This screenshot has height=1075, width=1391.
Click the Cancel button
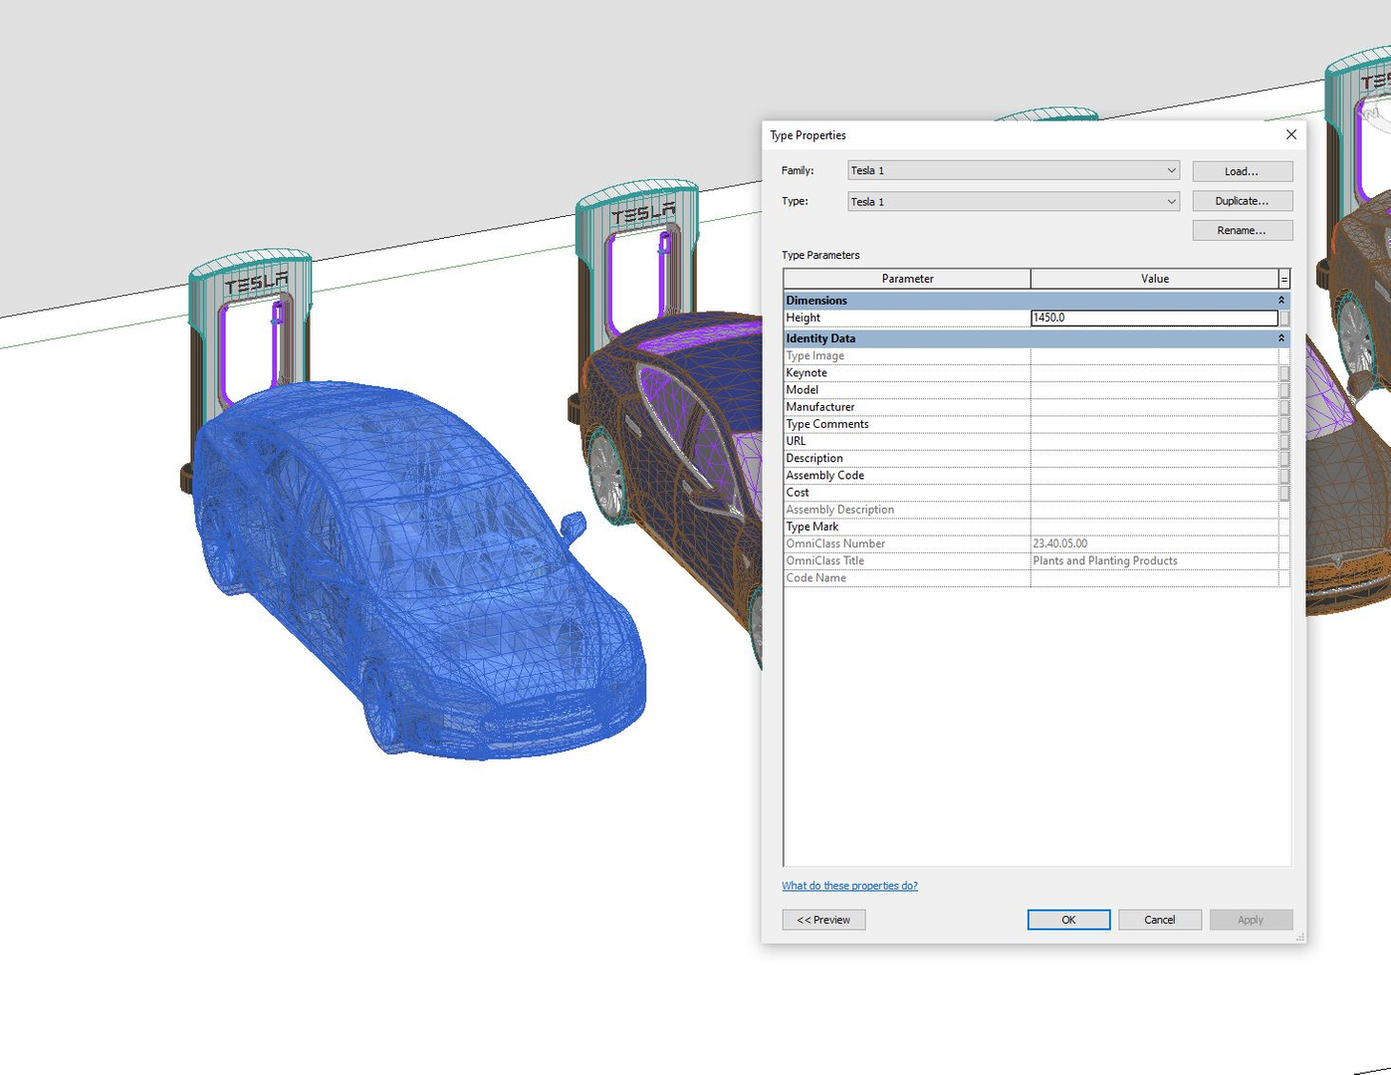pos(1160,920)
